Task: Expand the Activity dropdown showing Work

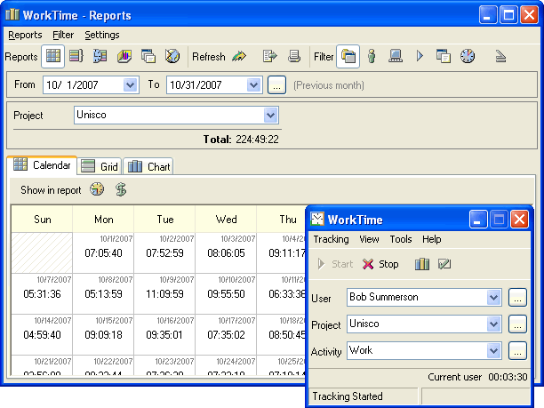Action: click(x=494, y=351)
